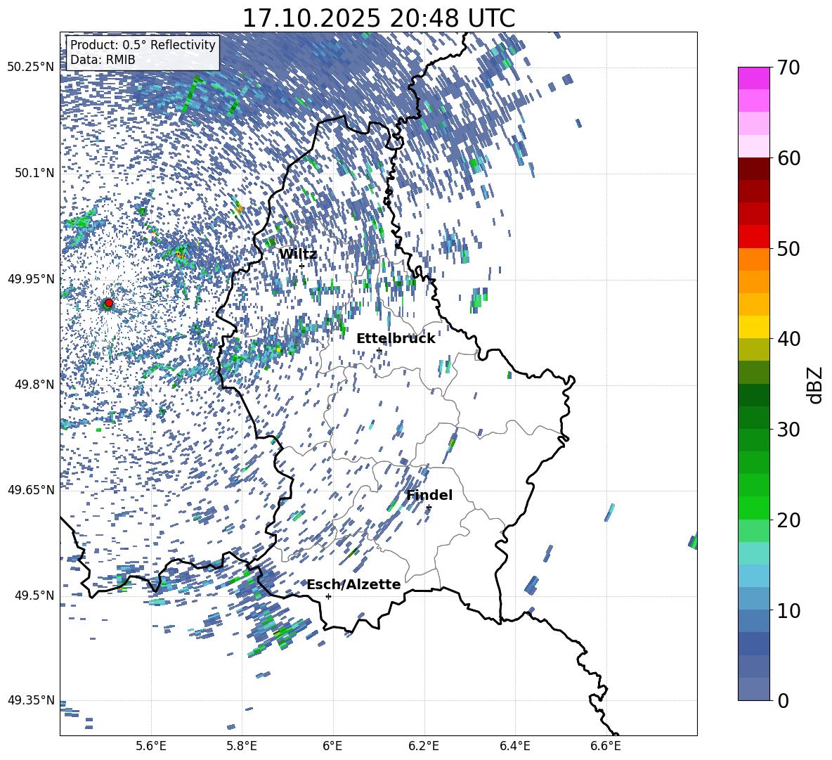This screenshot has height=760, width=832.
Task: Click the 6.2°E longitude label
Action: tap(424, 747)
